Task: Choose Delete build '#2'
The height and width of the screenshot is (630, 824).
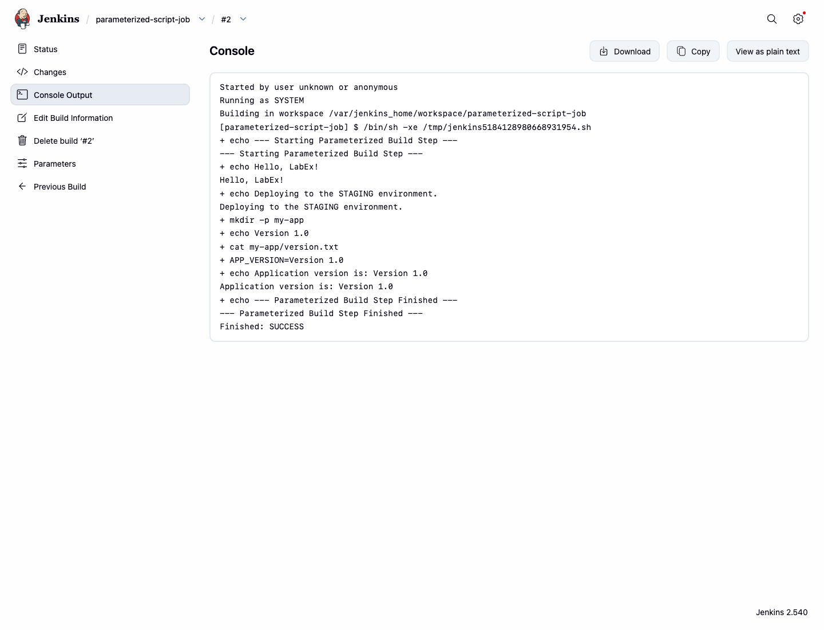Action: coord(100,140)
